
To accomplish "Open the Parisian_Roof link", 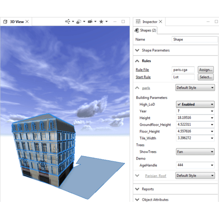I will [x=156, y=176].
